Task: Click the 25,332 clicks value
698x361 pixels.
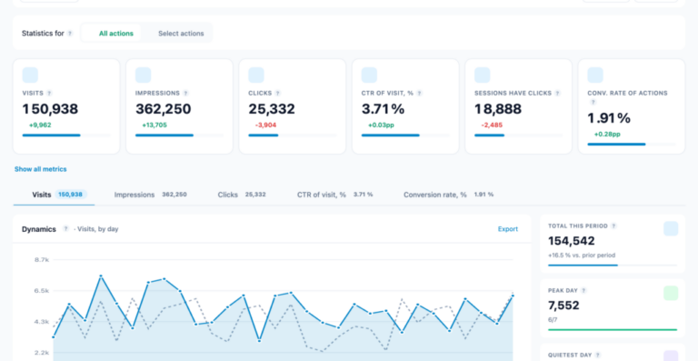Action: point(272,109)
